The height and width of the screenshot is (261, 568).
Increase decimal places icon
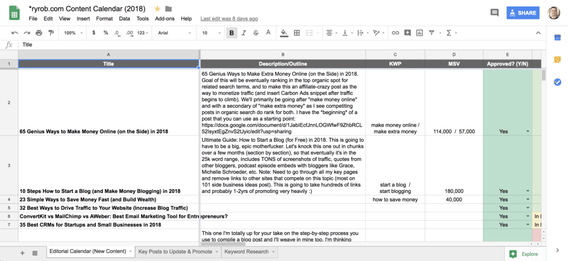point(129,33)
